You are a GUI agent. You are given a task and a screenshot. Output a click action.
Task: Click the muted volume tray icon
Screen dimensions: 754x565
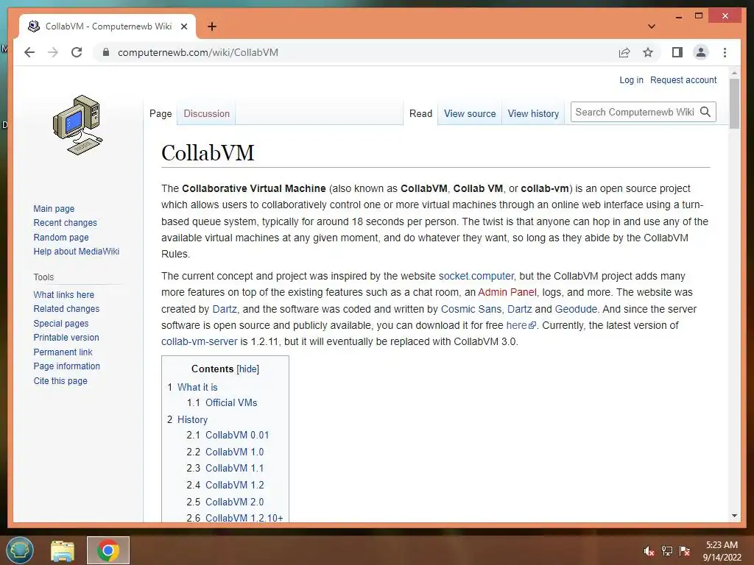[x=649, y=551]
